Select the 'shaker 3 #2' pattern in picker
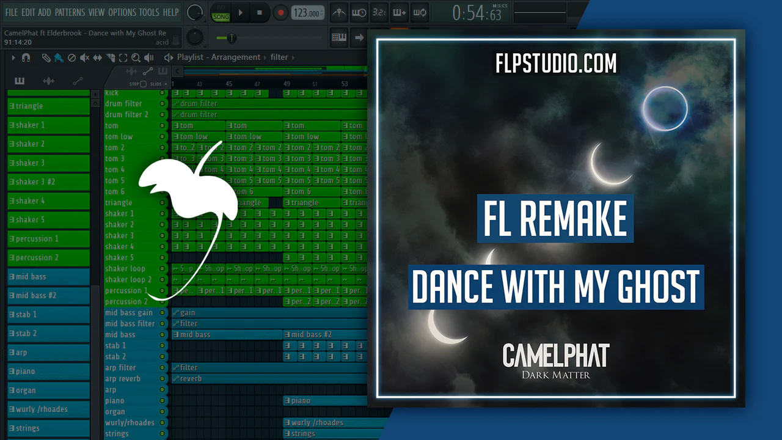 click(x=48, y=182)
